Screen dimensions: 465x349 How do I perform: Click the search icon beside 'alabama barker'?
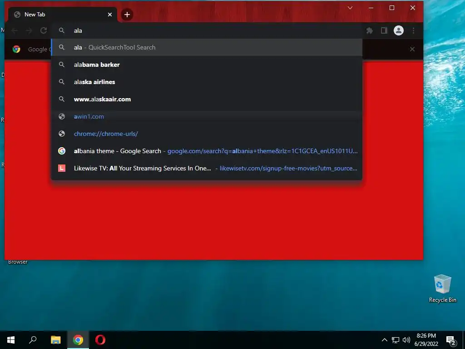click(x=62, y=65)
